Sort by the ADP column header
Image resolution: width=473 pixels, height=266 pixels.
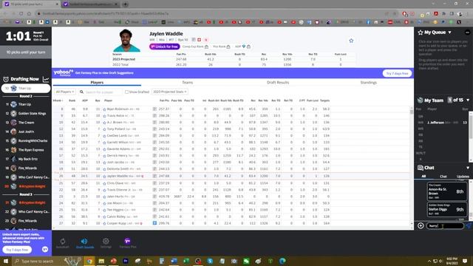point(85,100)
